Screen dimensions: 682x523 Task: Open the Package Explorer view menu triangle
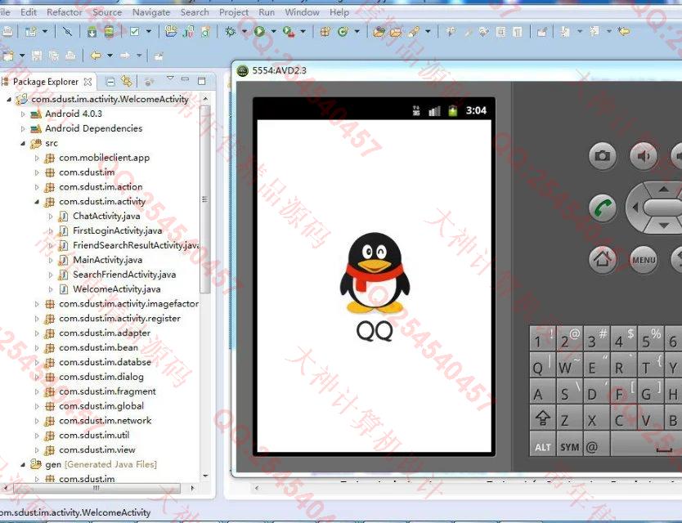tap(170, 78)
